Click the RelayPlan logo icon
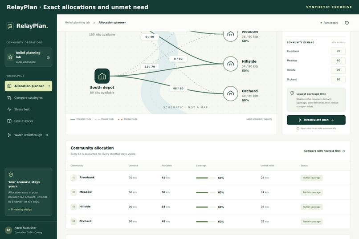The width and height of the screenshot is (359, 239). click(x=10, y=26)
